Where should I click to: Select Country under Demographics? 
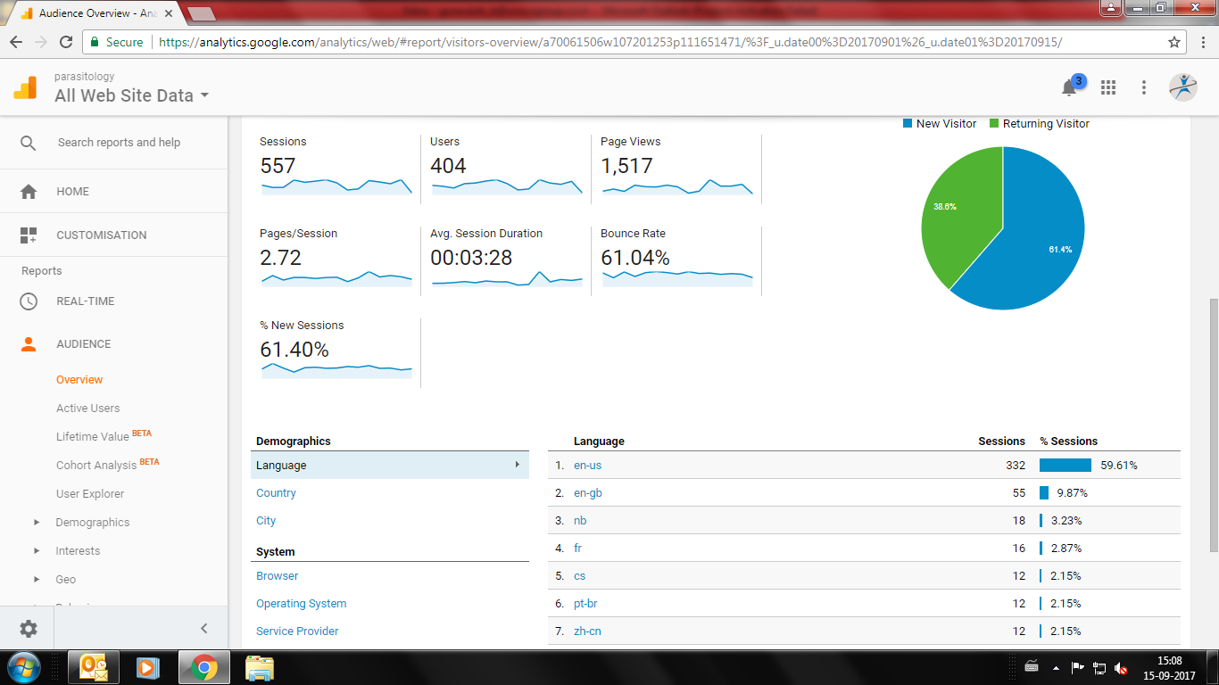coord(276,493)
